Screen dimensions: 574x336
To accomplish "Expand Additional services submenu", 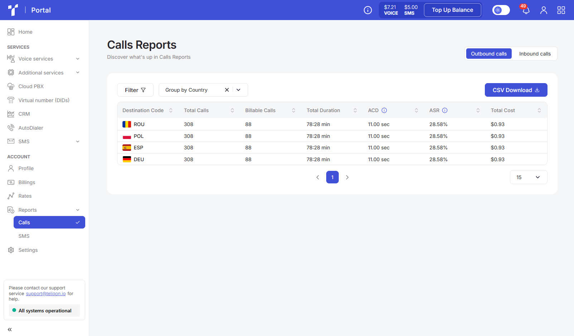I will tap(78, 73).
